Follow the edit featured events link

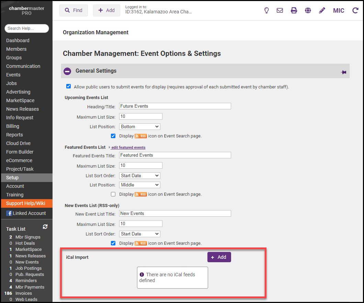(128, 147)
